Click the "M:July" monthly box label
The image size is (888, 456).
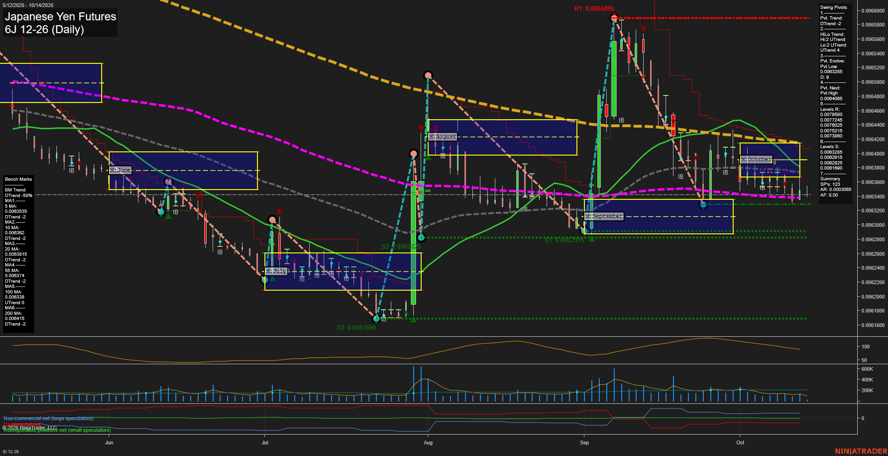tap(276, 271)
